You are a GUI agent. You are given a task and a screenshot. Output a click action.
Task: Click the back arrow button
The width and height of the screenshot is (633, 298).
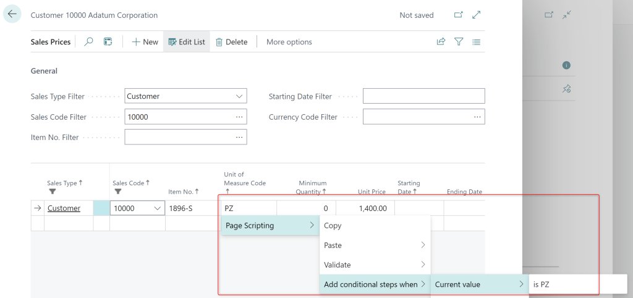[x=12, y=14]
